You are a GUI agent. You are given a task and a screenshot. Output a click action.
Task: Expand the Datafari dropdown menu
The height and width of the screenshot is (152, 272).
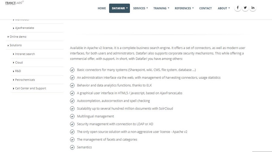coord(119,8)
